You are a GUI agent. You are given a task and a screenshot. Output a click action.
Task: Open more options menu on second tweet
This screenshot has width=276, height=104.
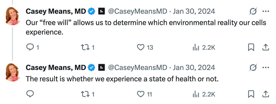click(x=266, y=67)
